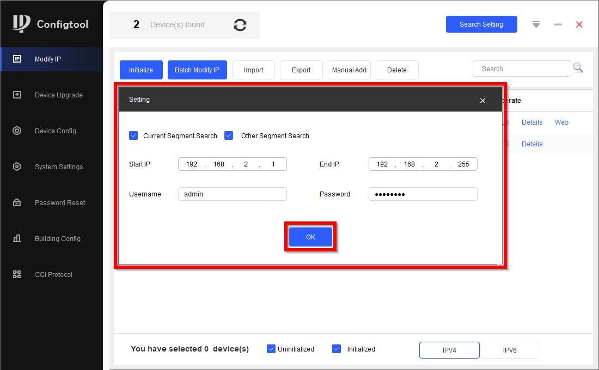Select the Password Reset sidebar icon
The height and width of the screenshot is (370, 599).
(x=17, y=203)
